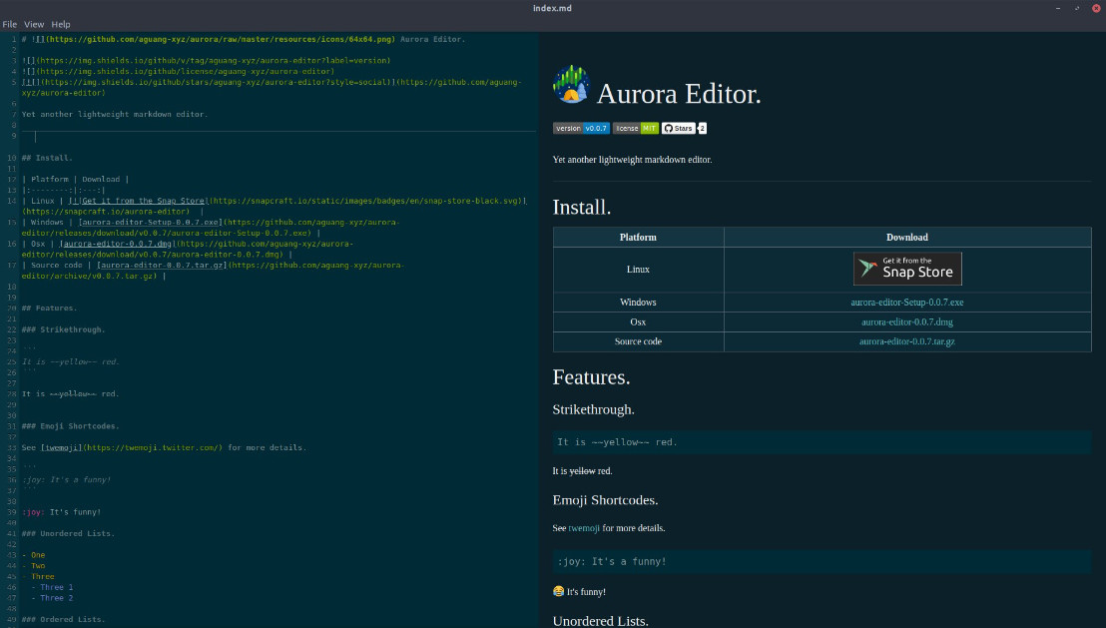Open the aurora-editor-Setup-0.0.7.exe download link in preview
1106x628 pixels.
coord(907,302)
